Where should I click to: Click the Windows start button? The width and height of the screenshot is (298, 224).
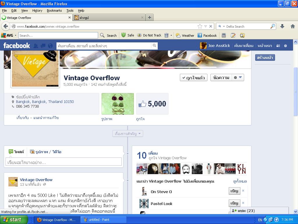pos(14,220)
